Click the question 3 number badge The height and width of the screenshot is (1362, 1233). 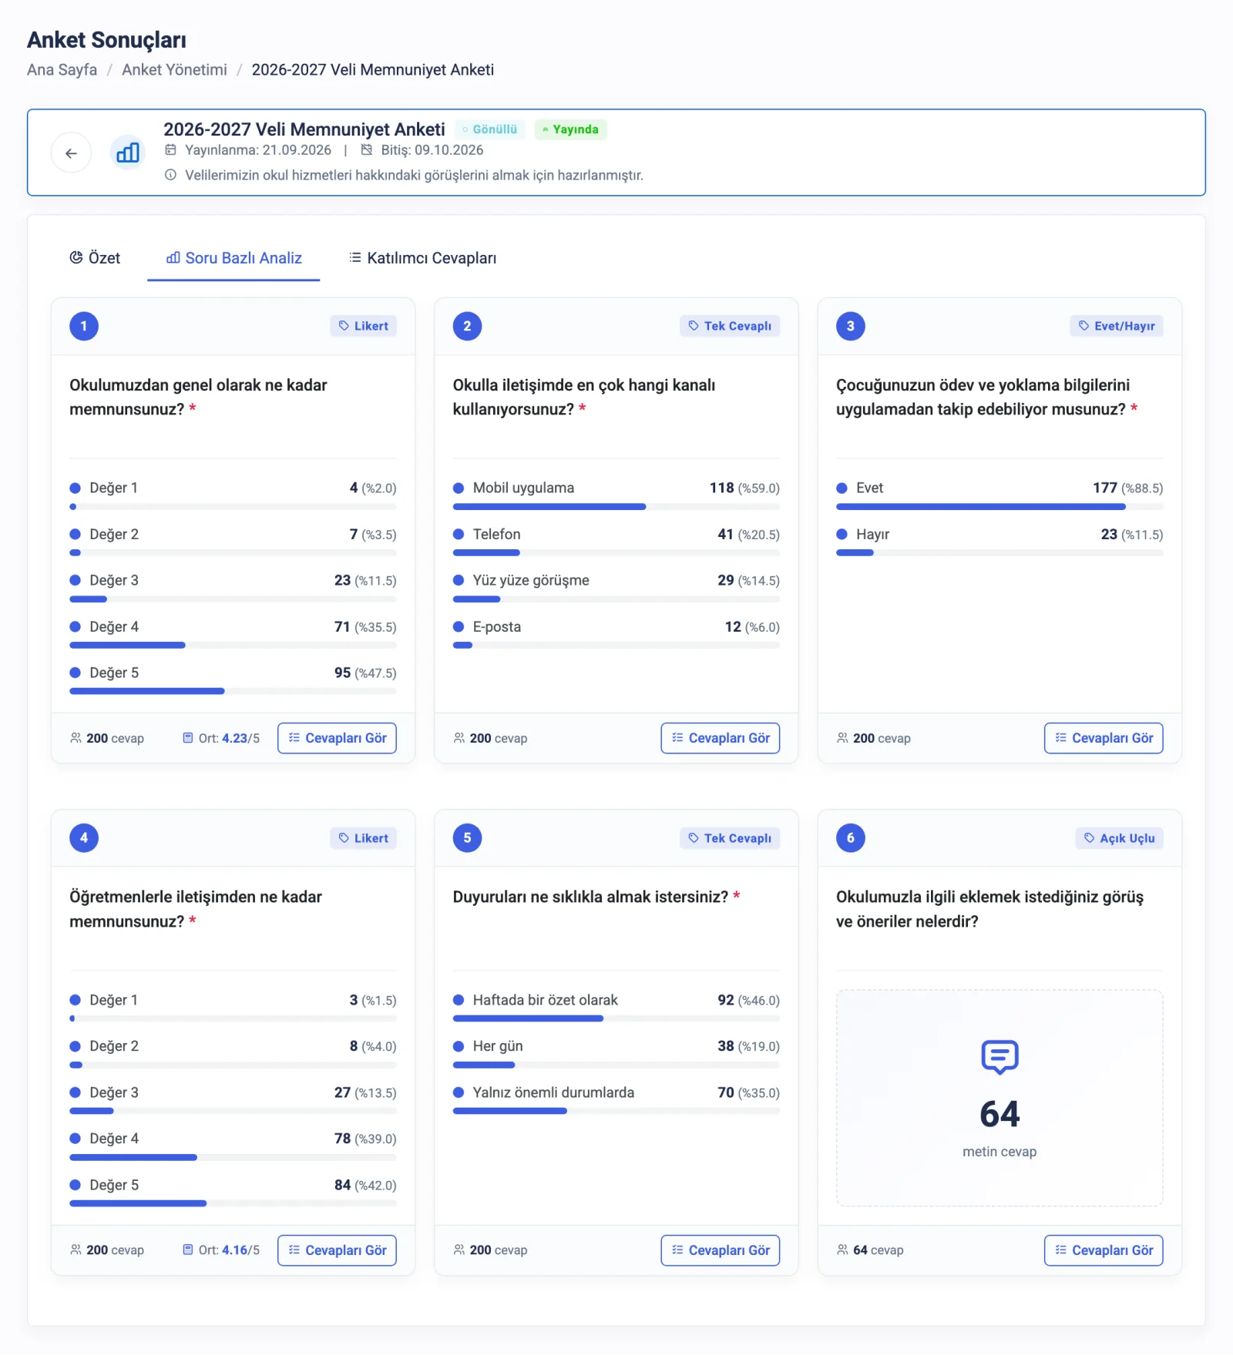tap(850, 326)
